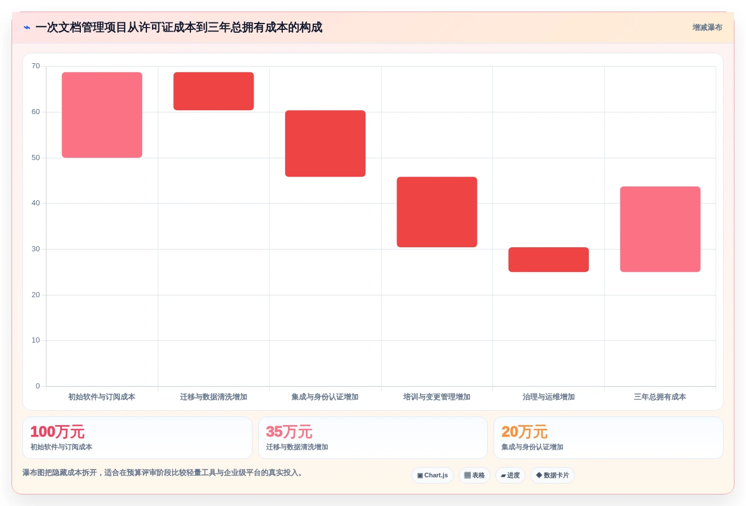Open the 35万元 data card
This screenshot has width=746, height=506.
(373, 438)
